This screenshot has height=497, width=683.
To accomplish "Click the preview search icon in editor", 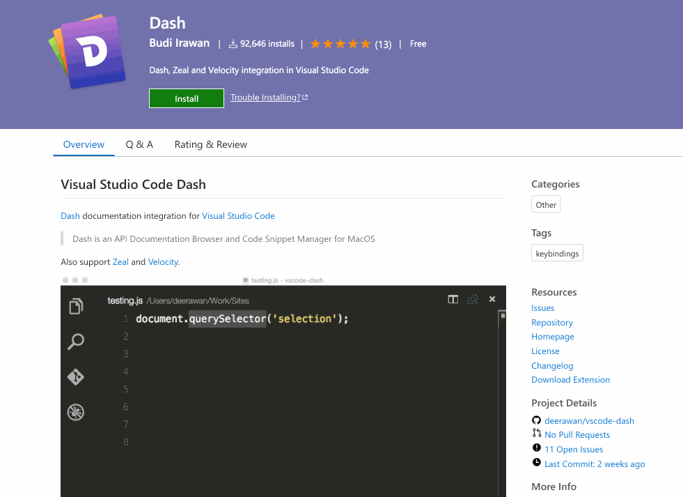I will pyautogui.click(x=473, y=299).
